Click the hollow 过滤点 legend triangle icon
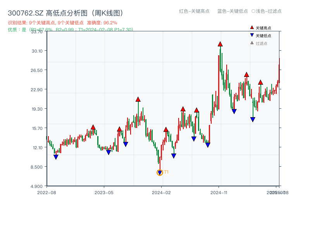 pyautogui.click(x=252, y=43)
